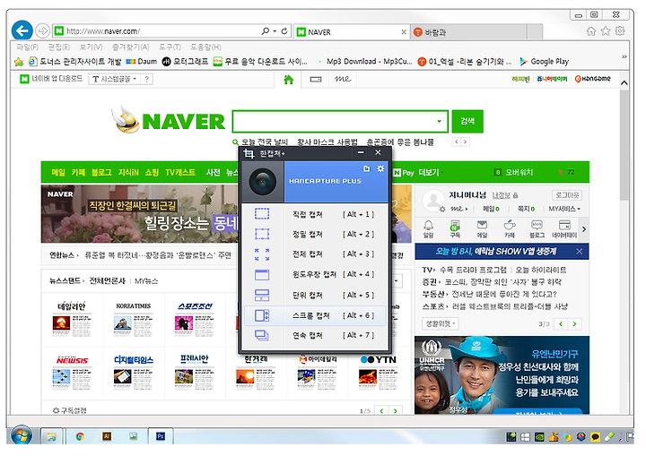The height and width of the screenshot is (456, 646).
Task: Click the 메일 envelope icon in the profile panel
Action: [482, 225]
